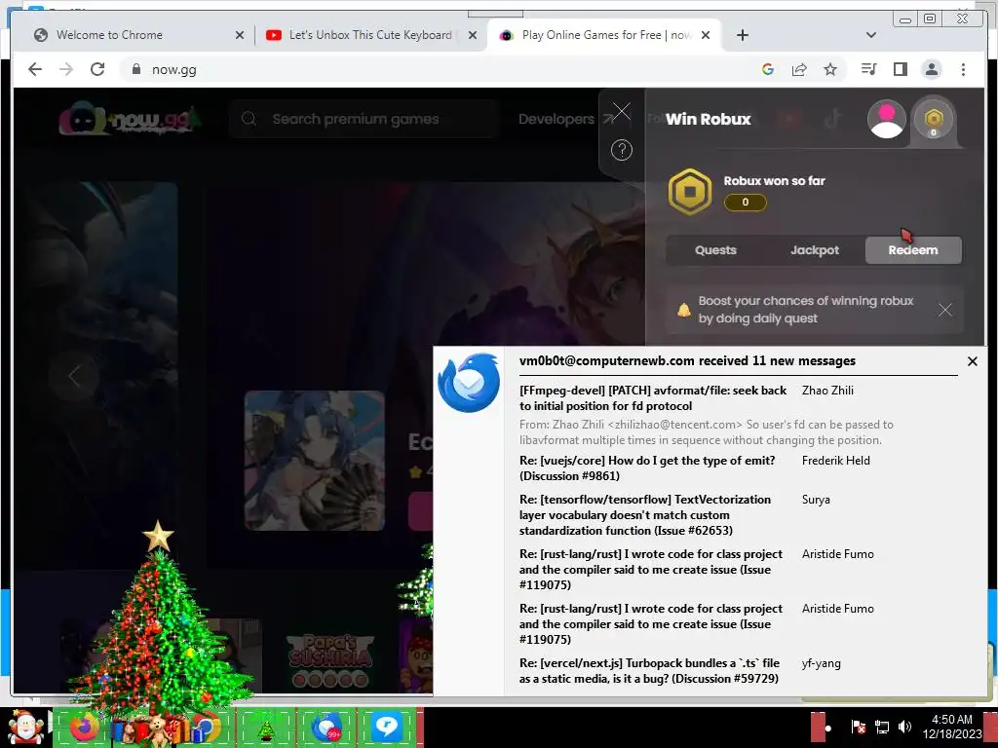Screen dimensions: 998x748
Task: Click sender name Surya
Action: pyautogui.click(x=816, y=500)
